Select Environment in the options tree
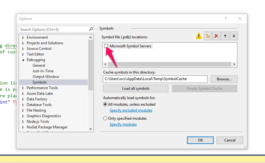 tap(37, 37)
